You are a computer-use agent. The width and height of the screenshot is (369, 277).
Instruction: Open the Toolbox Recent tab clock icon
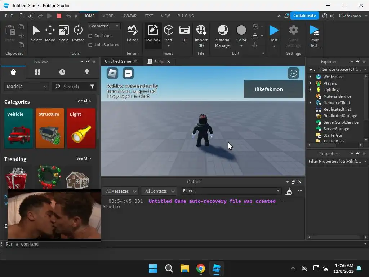(62, 72)
